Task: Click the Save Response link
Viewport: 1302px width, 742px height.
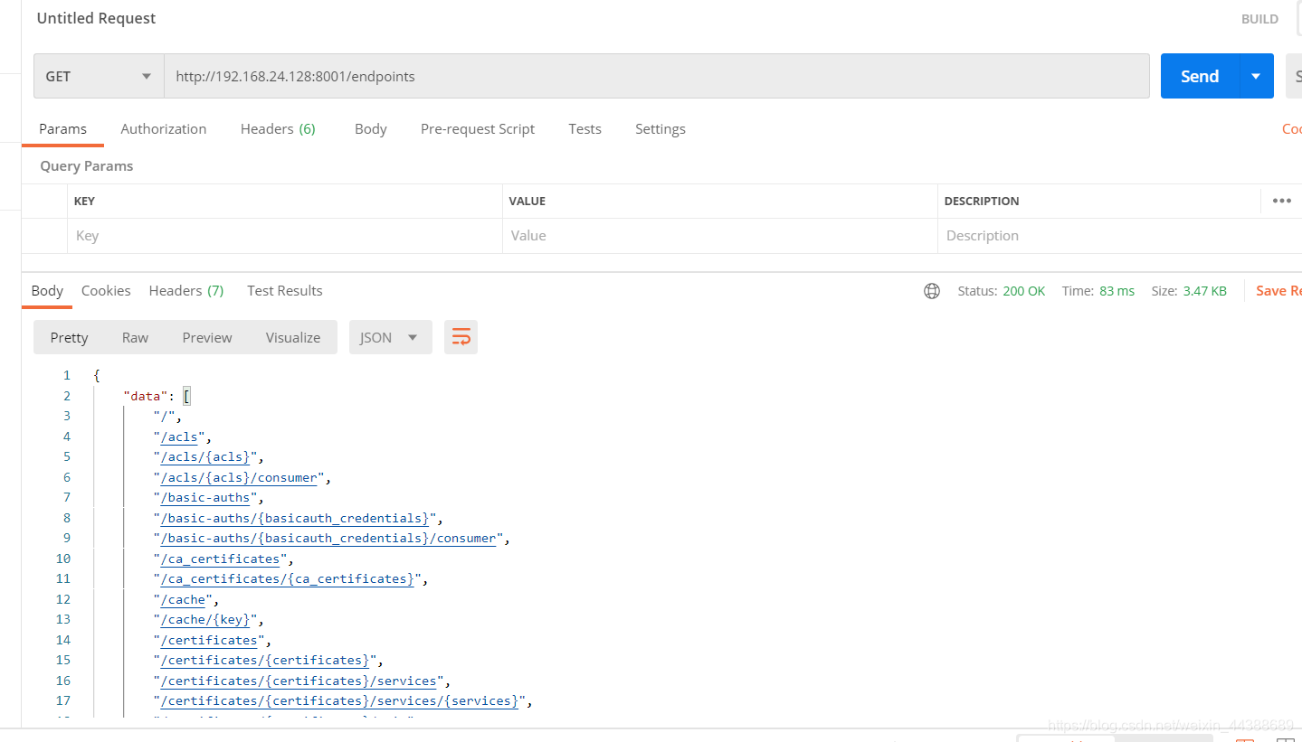Action: pyautogui.click(x=1278, y=290)
